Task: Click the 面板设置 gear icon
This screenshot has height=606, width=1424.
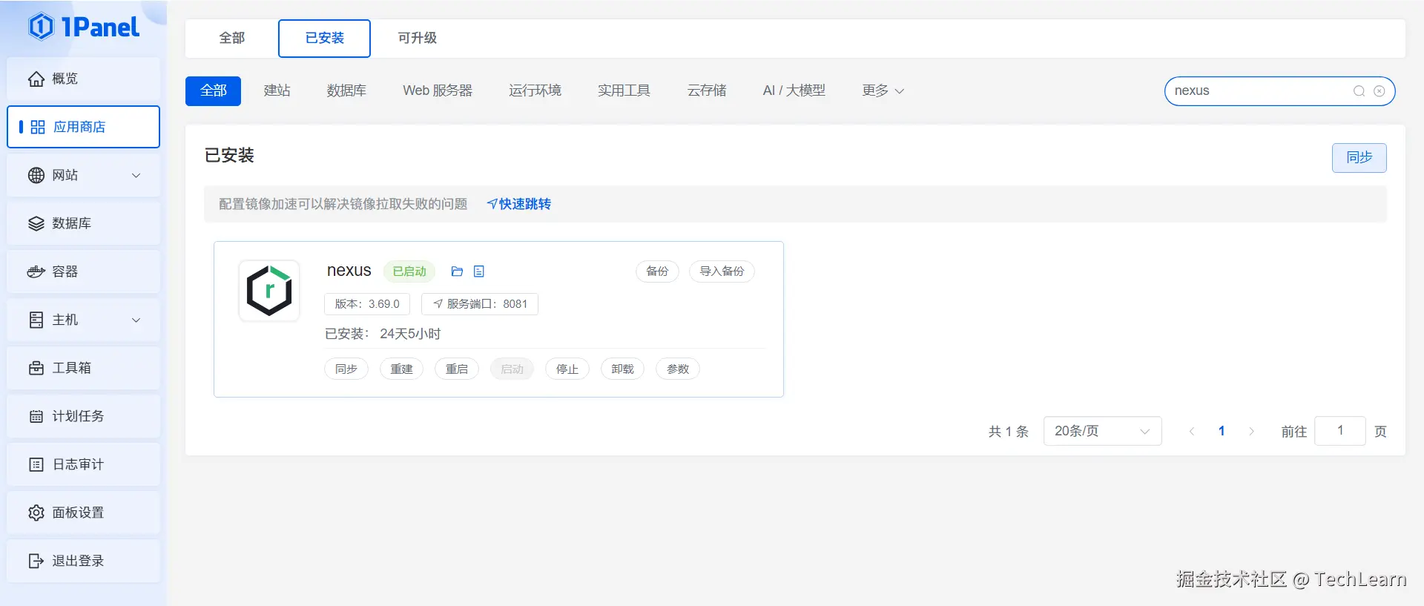Action: 36,513
